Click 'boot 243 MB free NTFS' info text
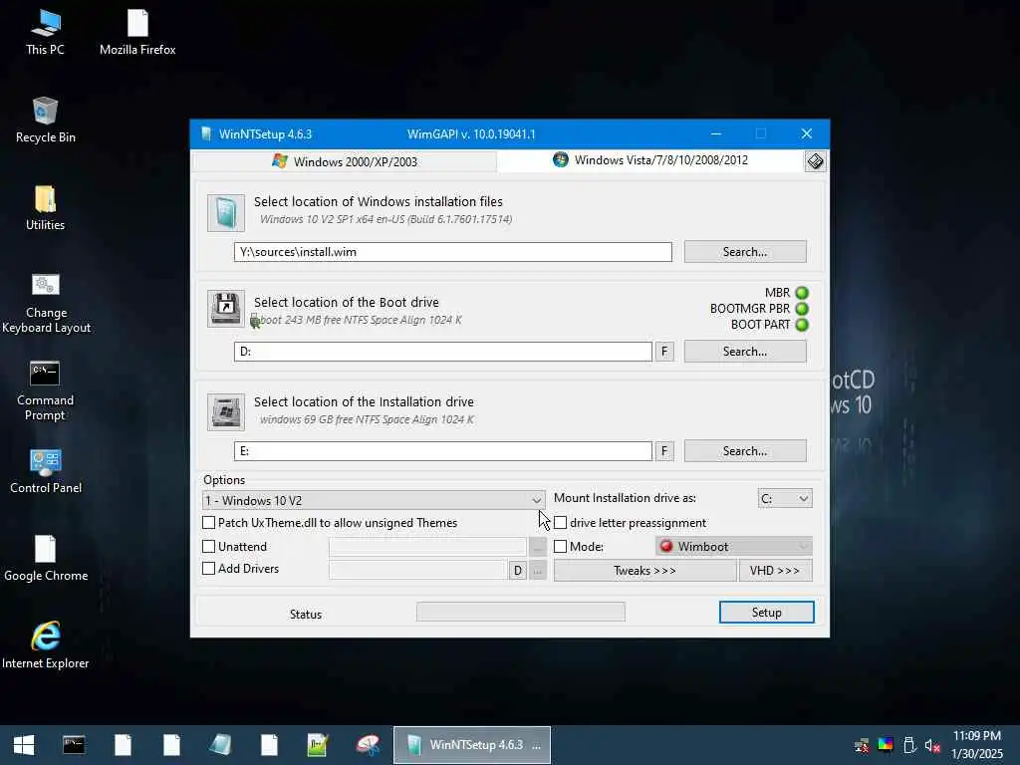Screen dimensions: 1020x765 point(361,320)
